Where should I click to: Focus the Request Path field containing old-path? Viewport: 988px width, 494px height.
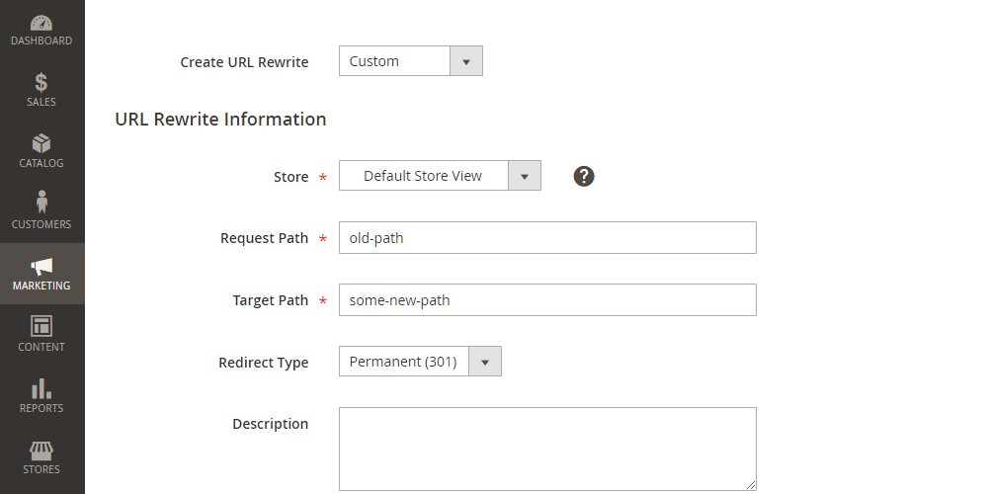[x=546, y=238]
